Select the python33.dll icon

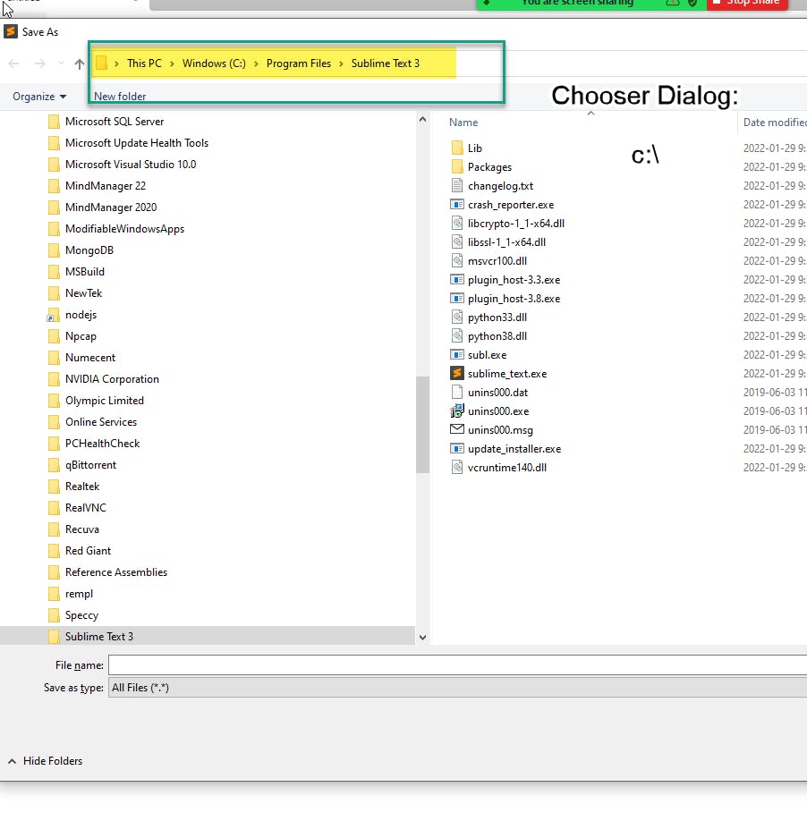click(457, 317)
